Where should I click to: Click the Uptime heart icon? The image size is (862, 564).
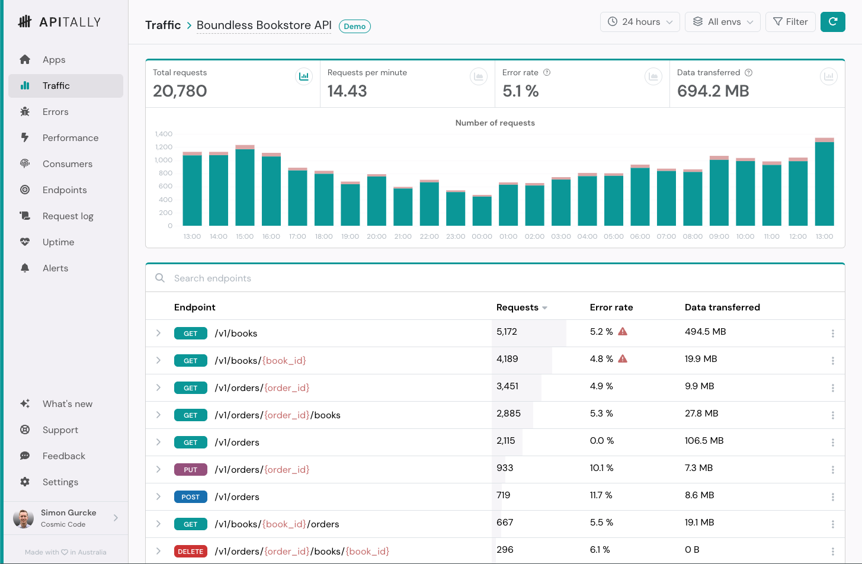25,242
